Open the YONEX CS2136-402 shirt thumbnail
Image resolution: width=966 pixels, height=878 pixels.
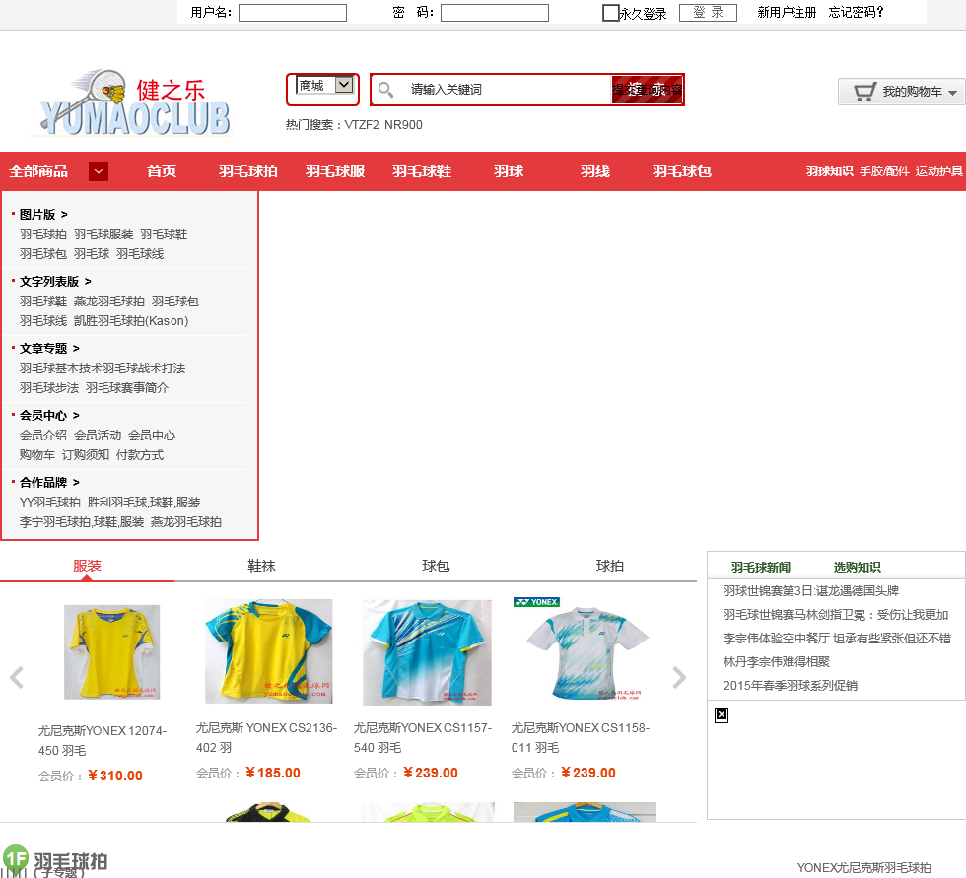pos(268,651)
